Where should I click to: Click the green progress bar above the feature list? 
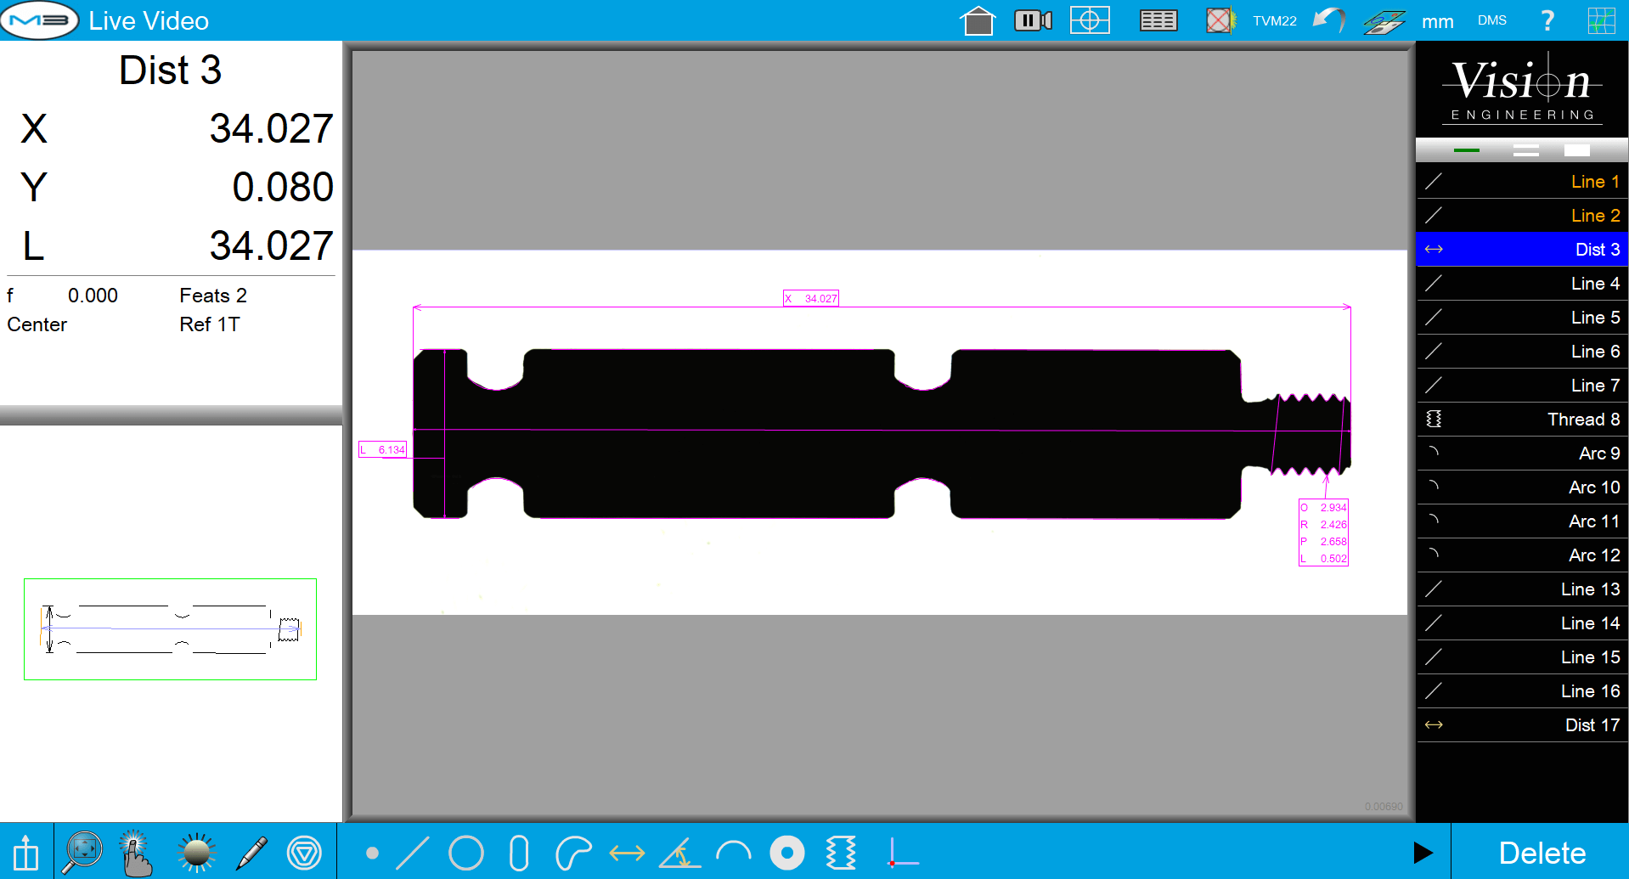tap(1466, 149)
